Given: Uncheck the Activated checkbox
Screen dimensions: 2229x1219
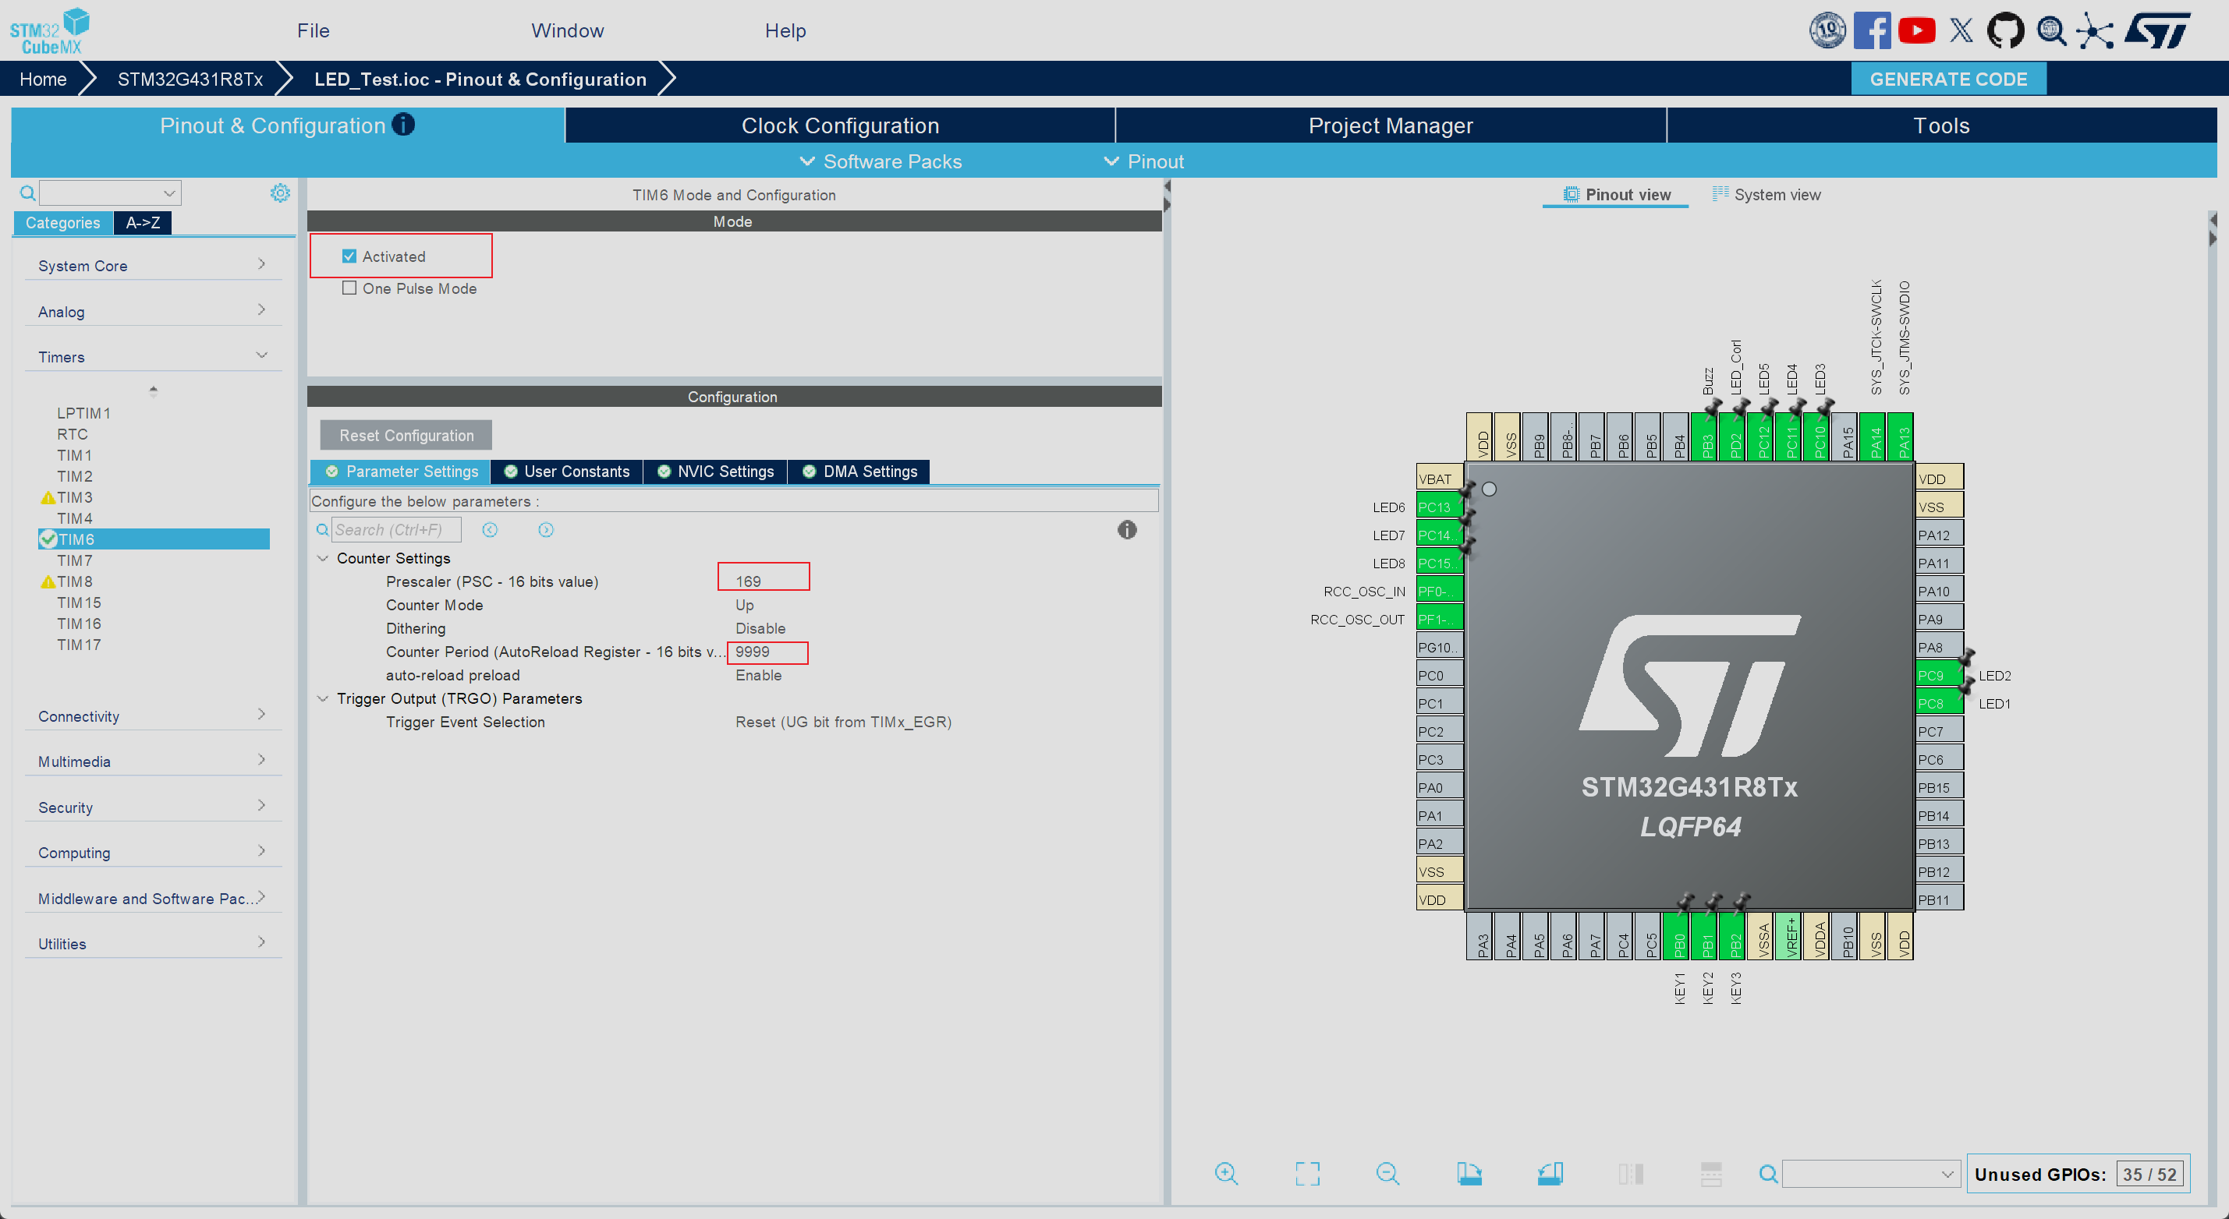Looking at the screenshot, I should (349, 256).
